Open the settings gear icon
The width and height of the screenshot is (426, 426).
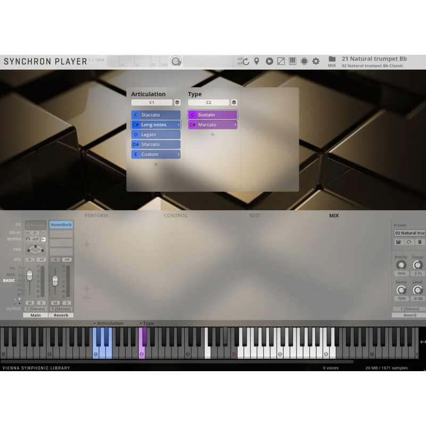316,61
